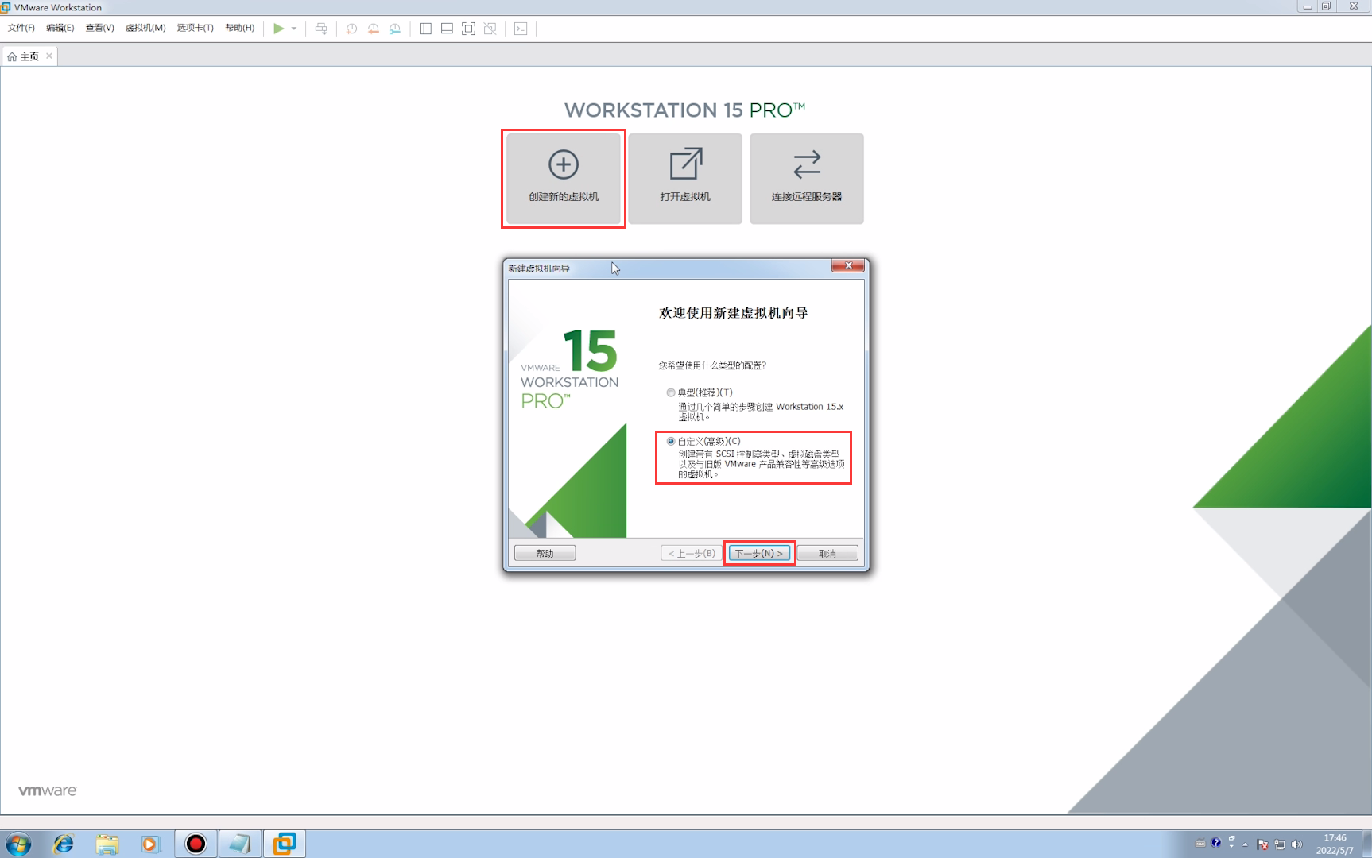Click the VMware Workstation taskbar icon

[284, 844]
